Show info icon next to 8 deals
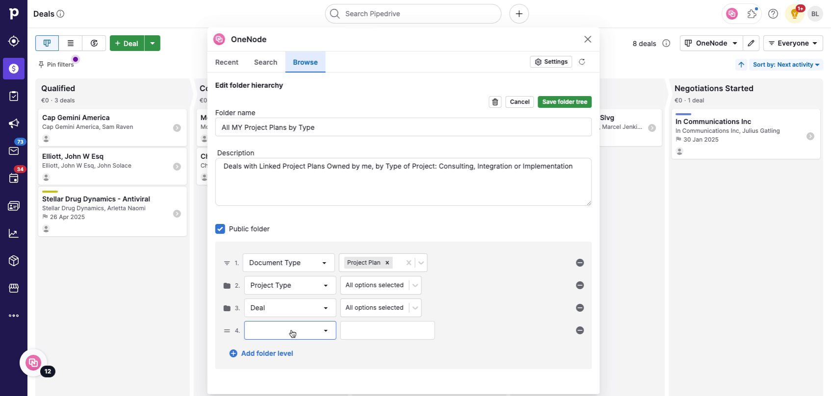Screen dimensions: 831x396 [666, 43]
